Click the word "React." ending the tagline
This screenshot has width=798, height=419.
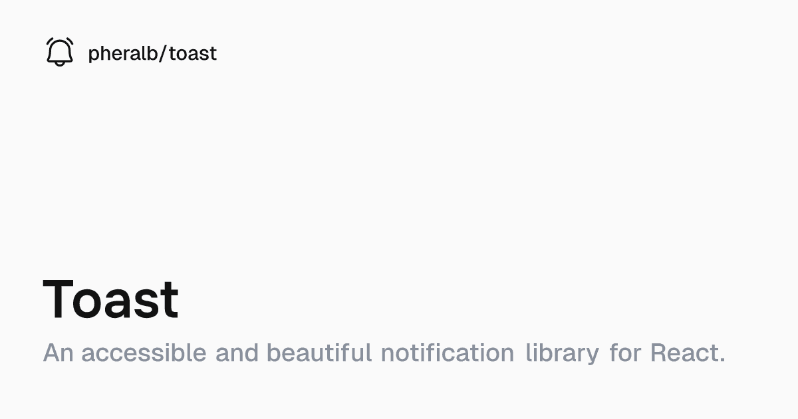coord(688,352)
